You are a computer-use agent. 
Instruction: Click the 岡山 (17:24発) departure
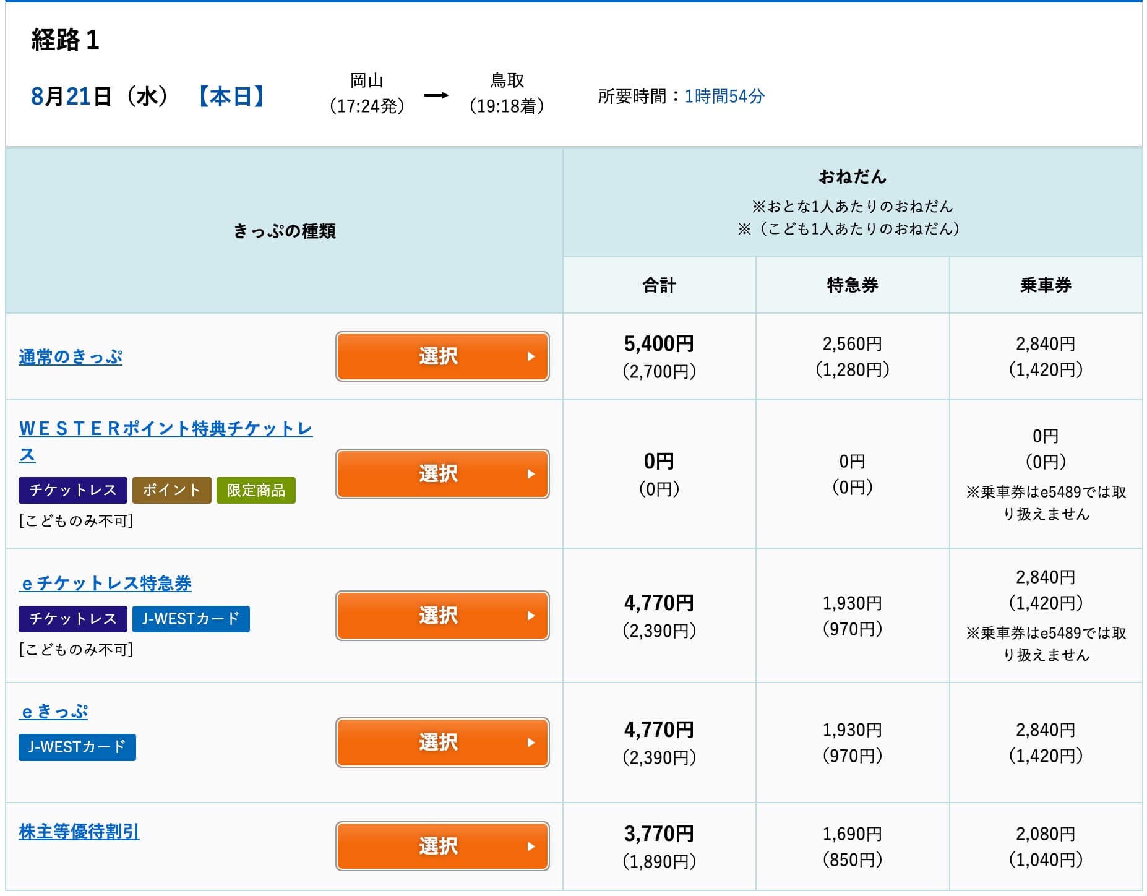(367, 93)
